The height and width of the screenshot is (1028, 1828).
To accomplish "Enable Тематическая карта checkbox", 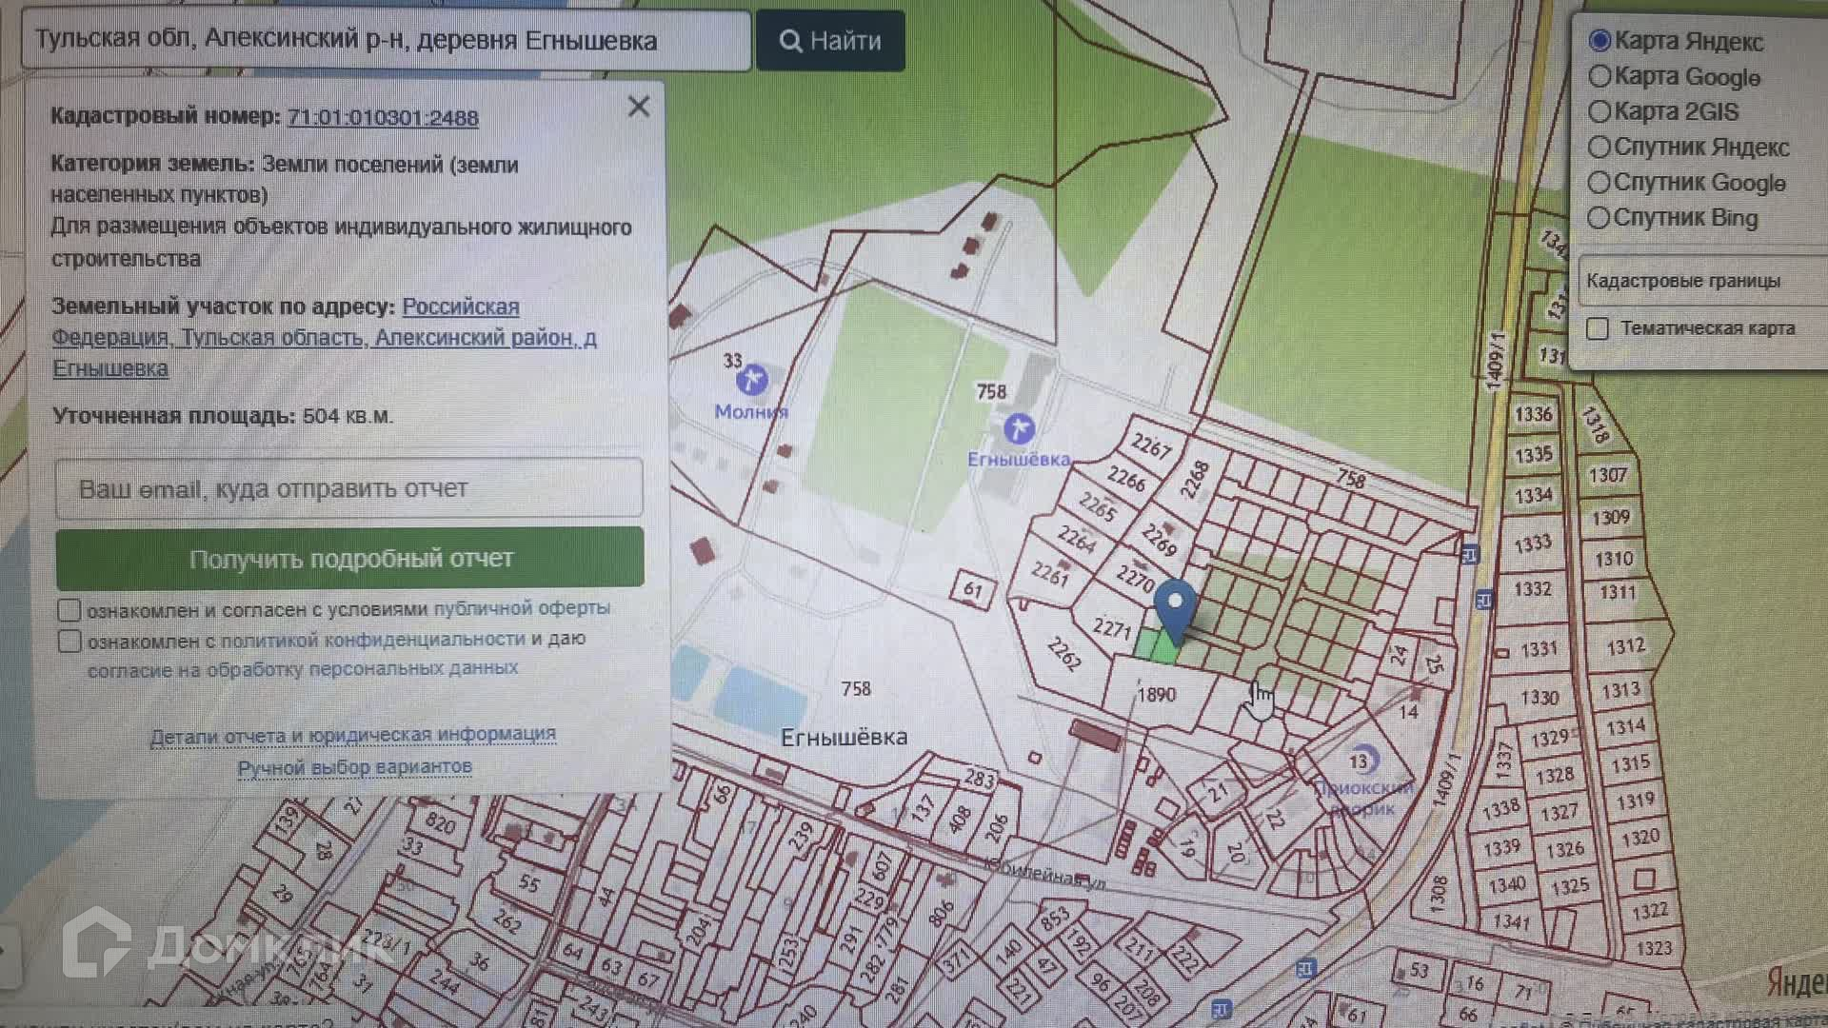I will click(x=1598, y=328).
